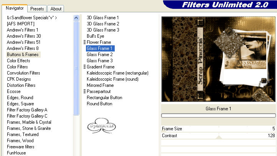277x156 pixels.
Task: Choose Kaleidoscopic Frame (rectangular) filter
Action: point(117,73)
